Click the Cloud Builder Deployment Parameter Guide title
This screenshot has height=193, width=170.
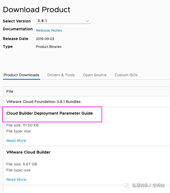[49, 113]
